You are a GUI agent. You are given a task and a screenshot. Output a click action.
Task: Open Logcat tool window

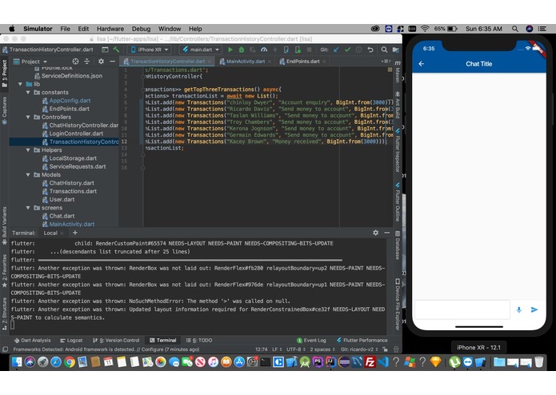(x=71, y=340)
